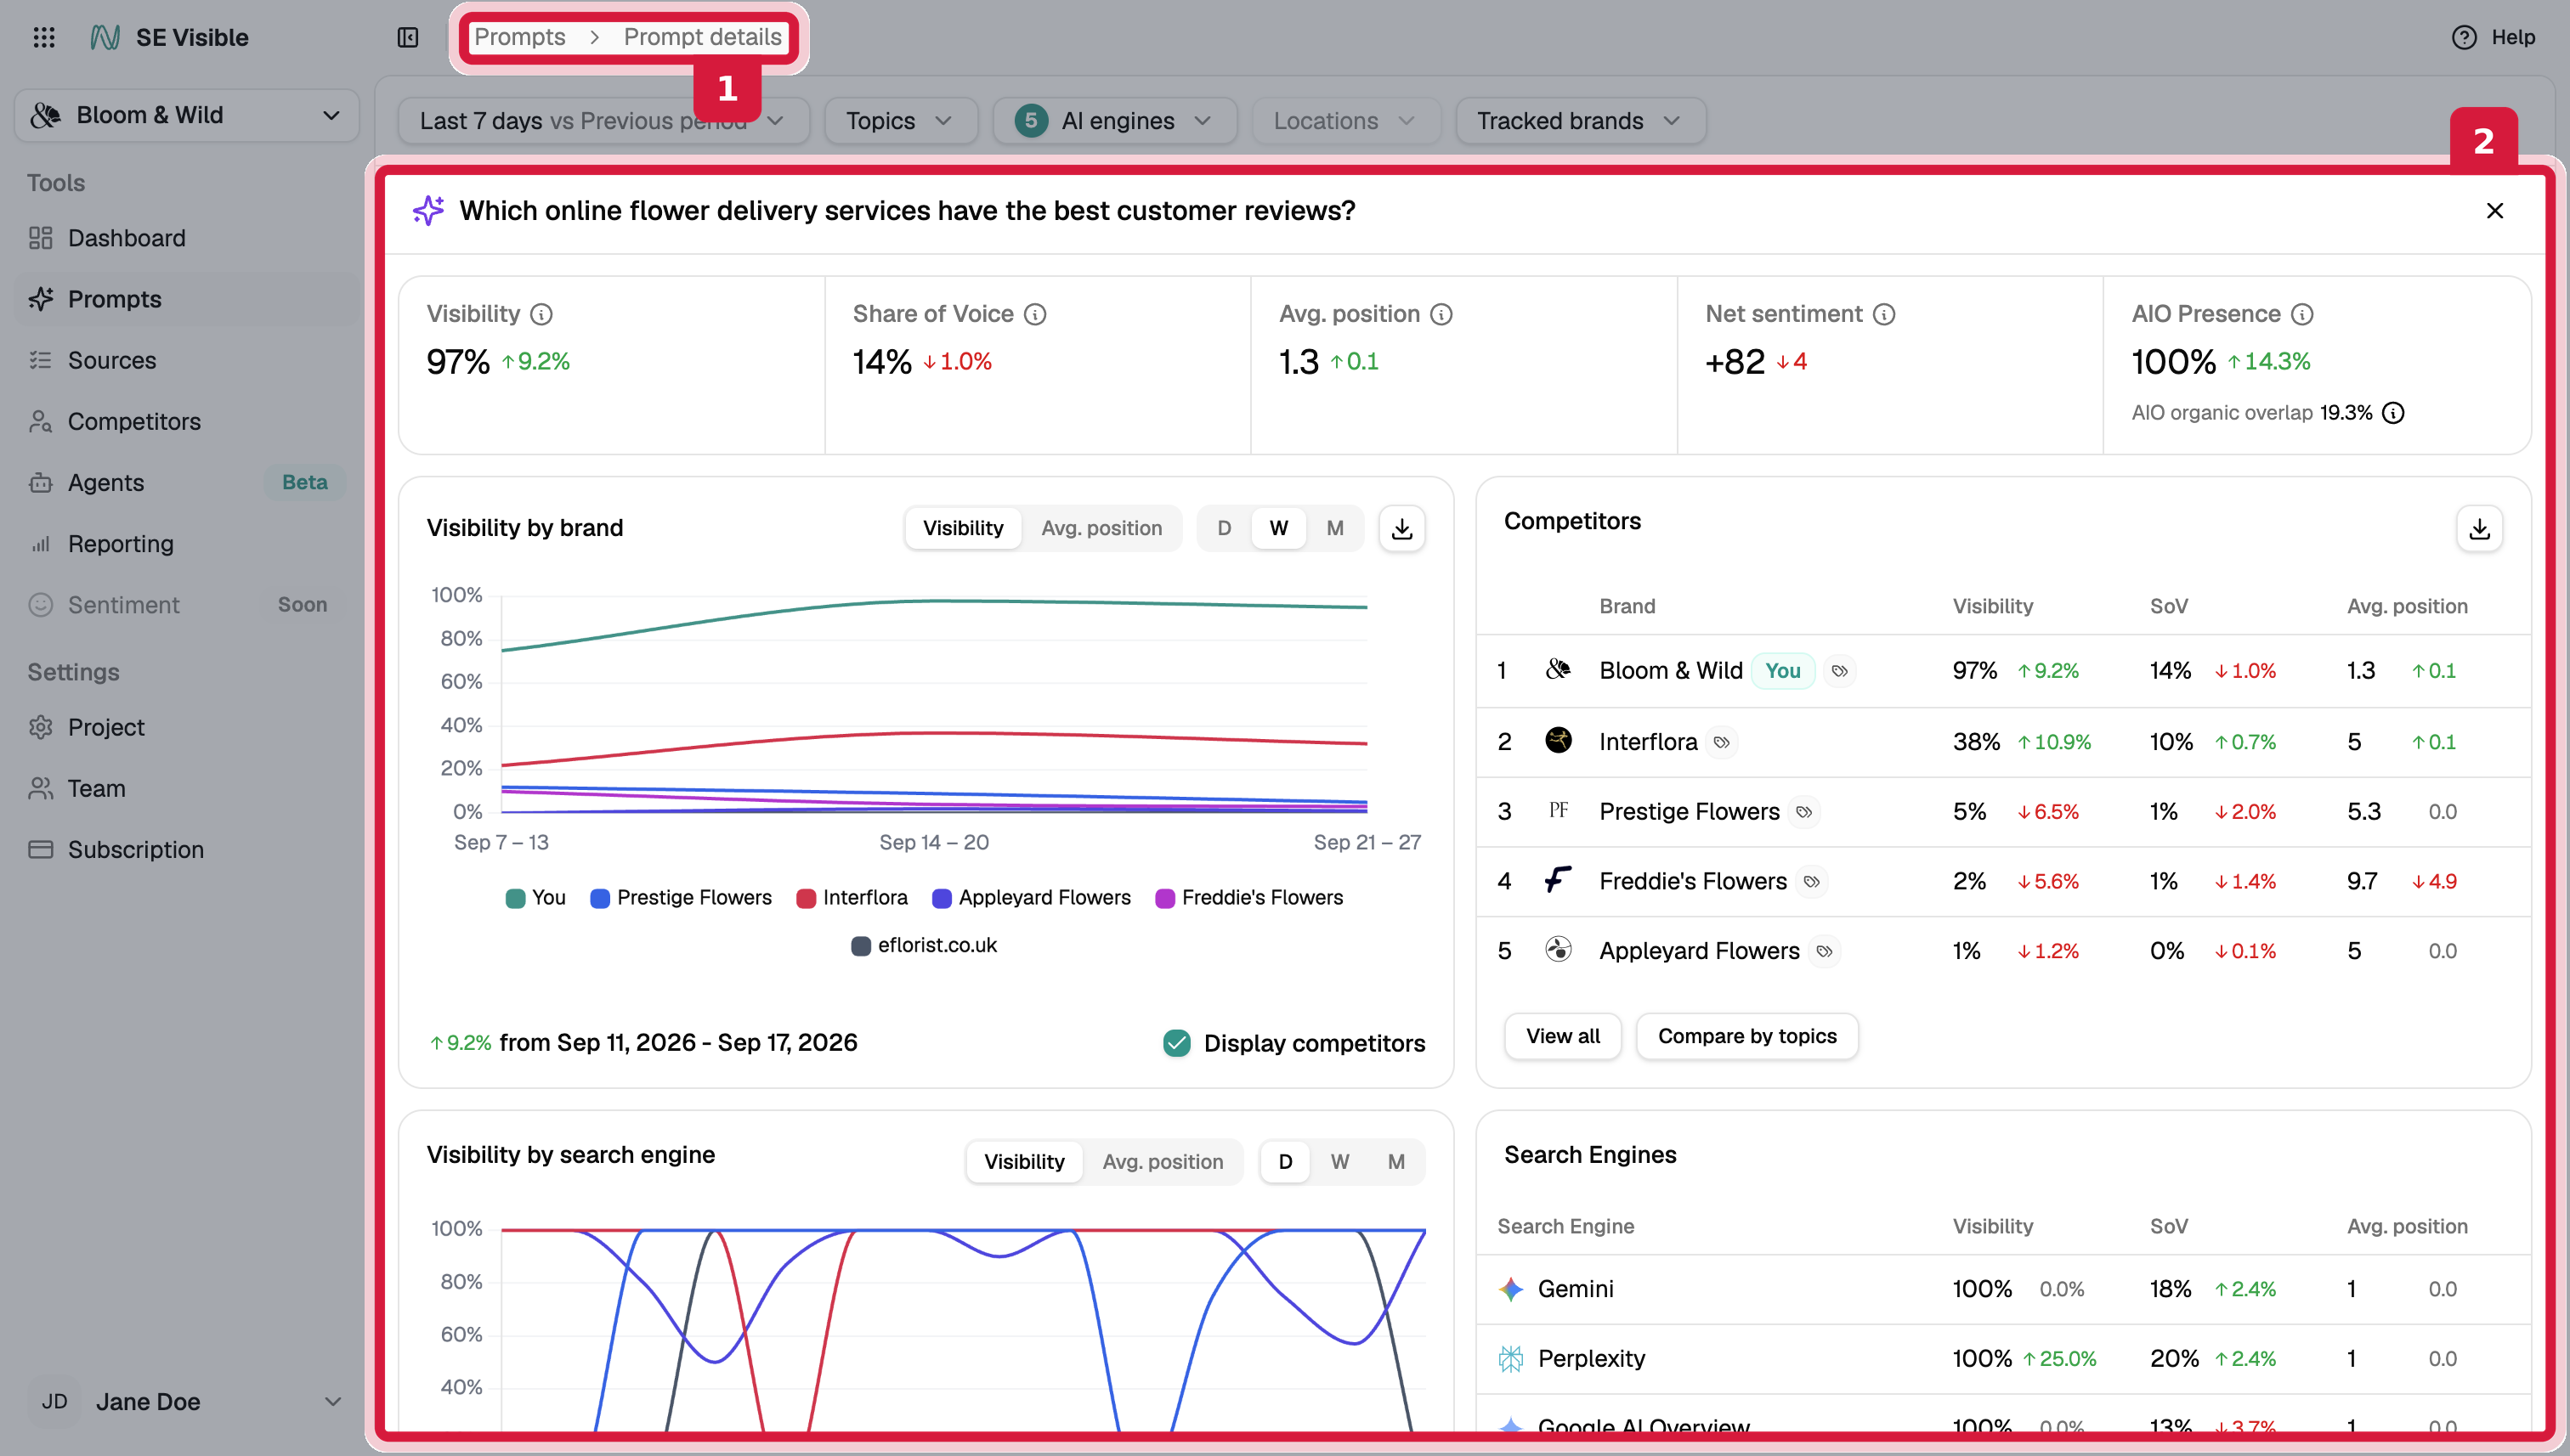The width and height of the screenshot is (2570, 1456).
Task: Click the SE Visible logo
Action: coord(105,37)
